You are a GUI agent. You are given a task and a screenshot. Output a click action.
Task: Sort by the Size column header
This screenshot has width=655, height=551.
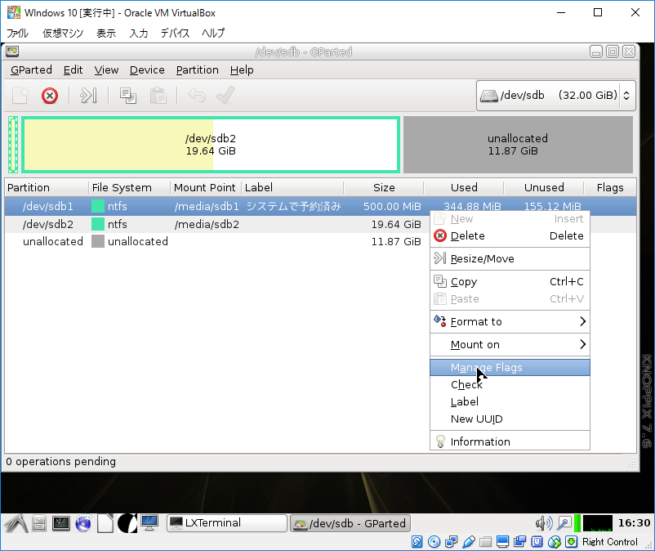point(384,187)
